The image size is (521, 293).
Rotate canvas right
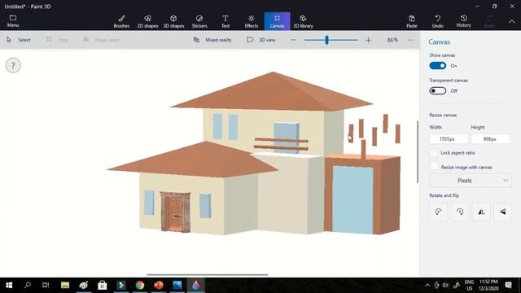pos(460,212)
